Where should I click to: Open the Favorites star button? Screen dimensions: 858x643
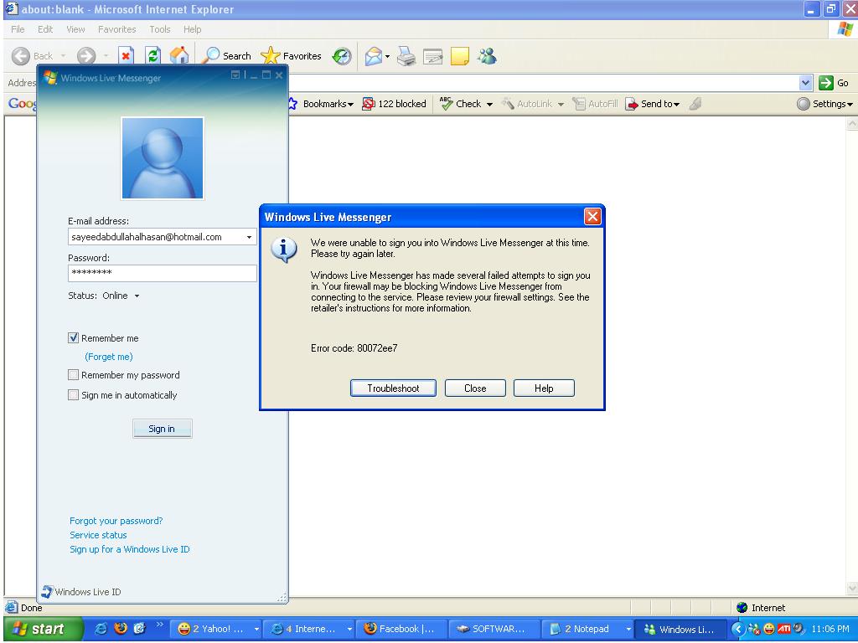[x=291, y=56]
